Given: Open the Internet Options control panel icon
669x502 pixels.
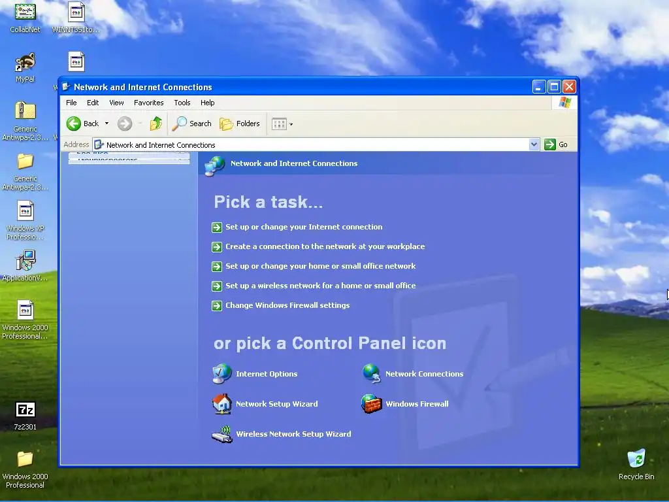Looking at the screenshot, I should click(222, 373).
